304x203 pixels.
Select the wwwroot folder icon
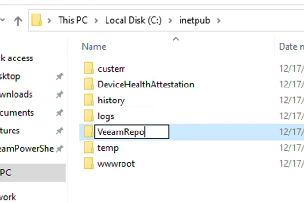pyautogui.click(x=89, y=164)
